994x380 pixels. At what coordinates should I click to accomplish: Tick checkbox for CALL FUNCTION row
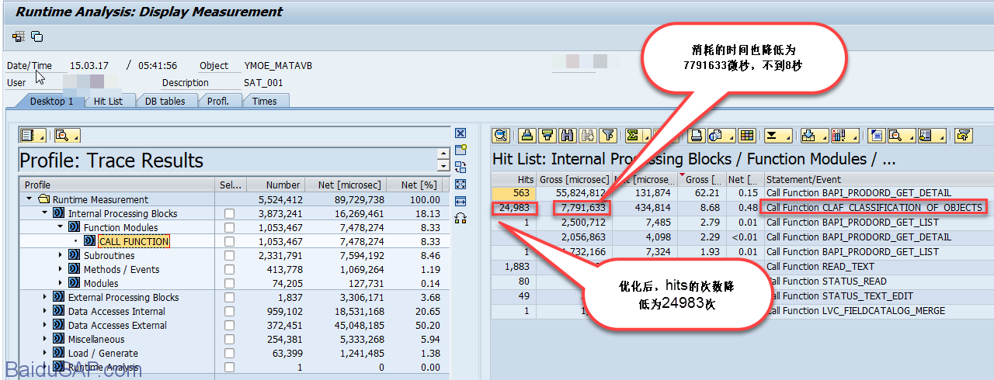pos(230,242)
